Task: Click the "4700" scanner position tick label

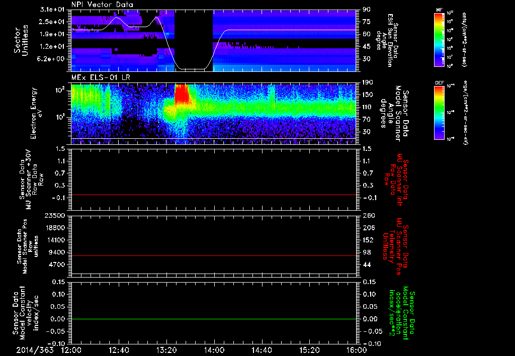Action: (x=57, y=264)
